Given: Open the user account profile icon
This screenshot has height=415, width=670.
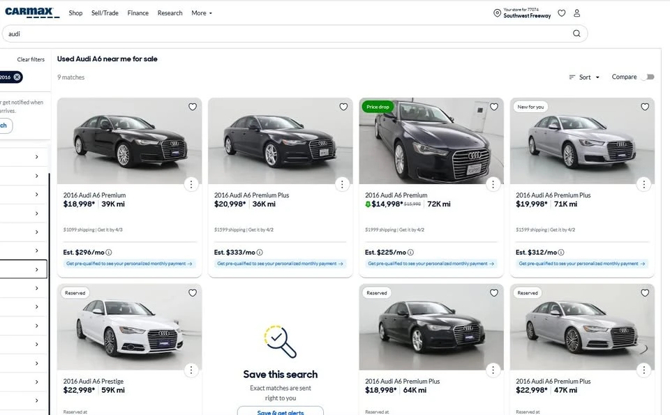Looking at the screenshot, I should [577, 13].
